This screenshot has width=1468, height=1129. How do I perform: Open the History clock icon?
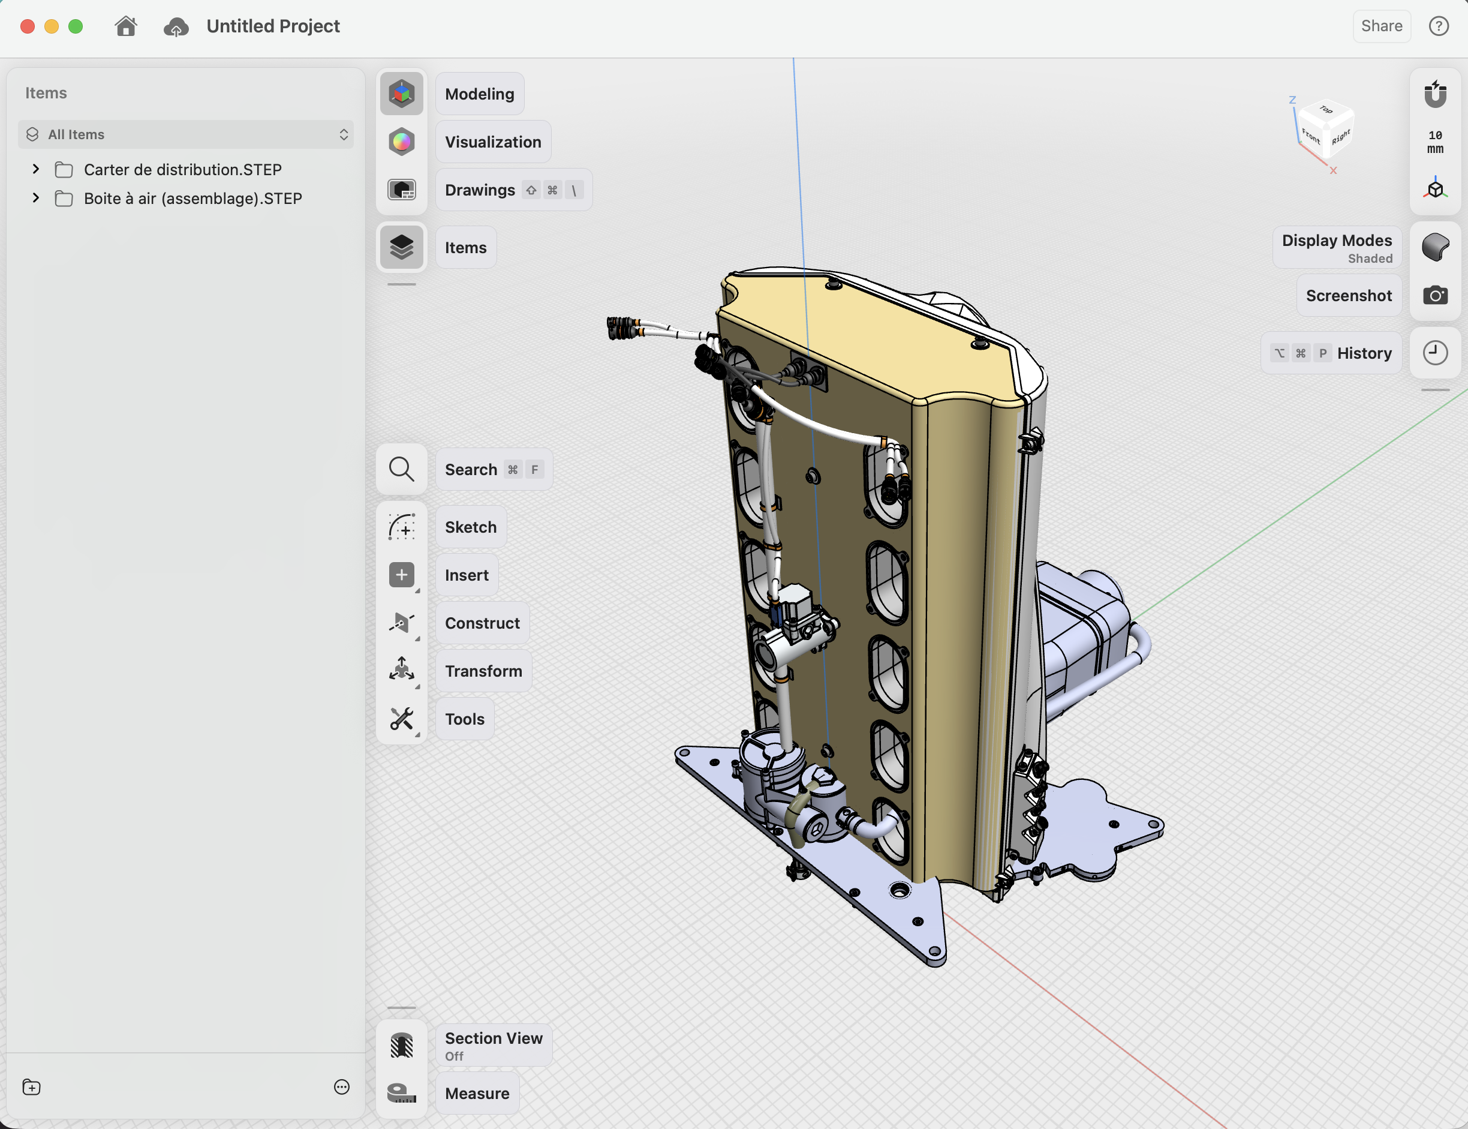coord(1435,353)
